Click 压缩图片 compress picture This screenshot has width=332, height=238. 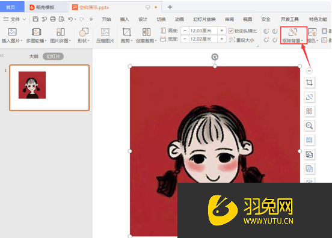point(105,35)
